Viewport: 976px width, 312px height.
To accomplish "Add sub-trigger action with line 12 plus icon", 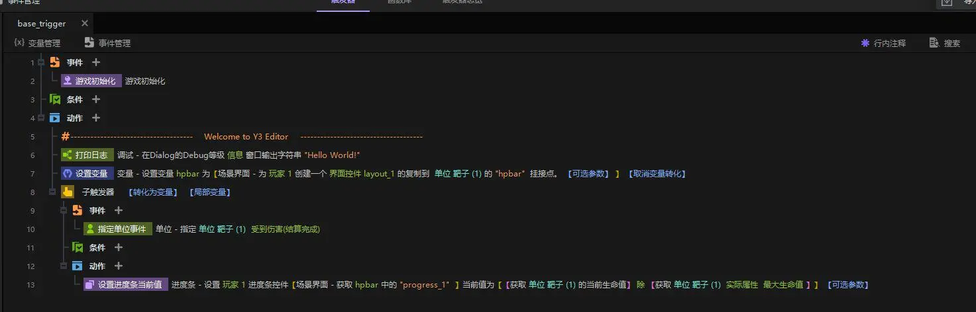I will [119, 266].
